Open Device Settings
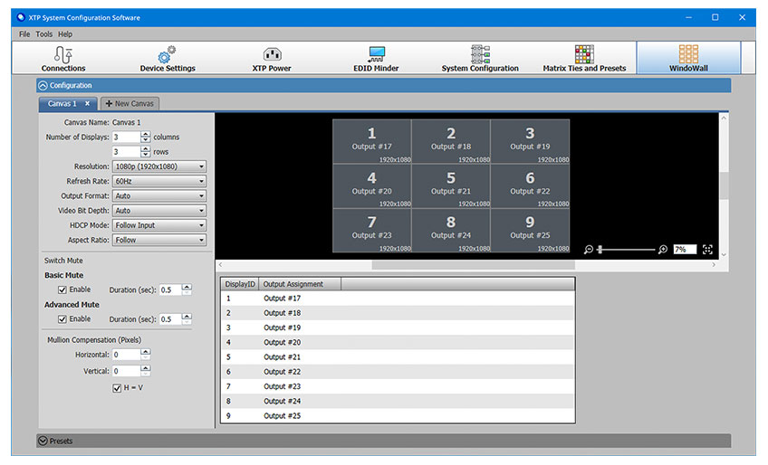Viewport: 768px width, 465px height. pyautogui.click(x=168, y=58)
